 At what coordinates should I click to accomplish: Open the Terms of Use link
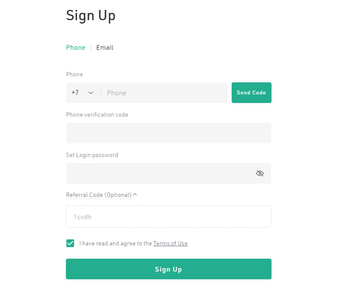170,243
